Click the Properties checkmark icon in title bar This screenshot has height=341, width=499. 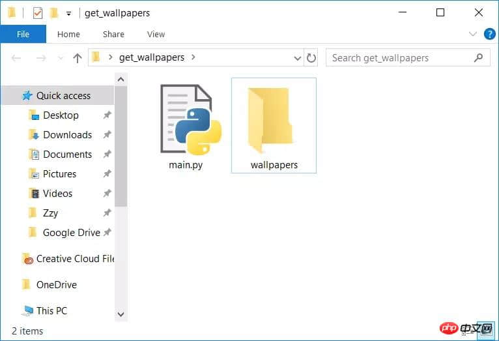tap(38, 13)
